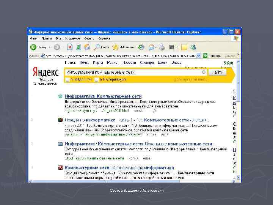Open the address bar dropdown arrow
This screenshot has width=273, height=205.
pyautogui.click(x=198, y=56)
